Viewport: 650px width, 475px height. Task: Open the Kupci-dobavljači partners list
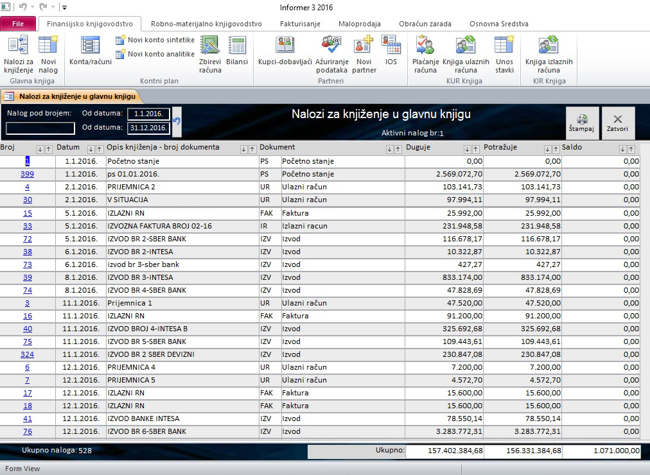pos(285,51)
